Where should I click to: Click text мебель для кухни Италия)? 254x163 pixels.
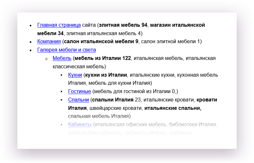(x=120, y=83)
